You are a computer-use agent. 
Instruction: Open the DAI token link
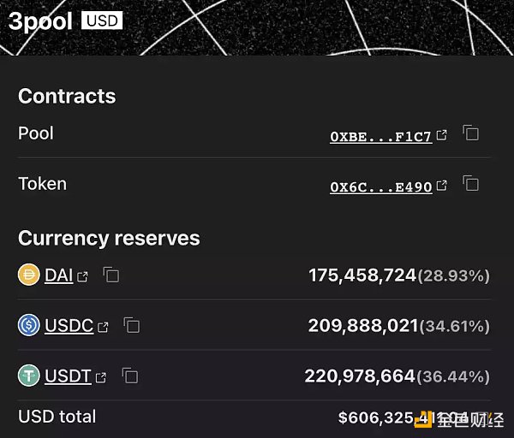click(x=58, y=275)
